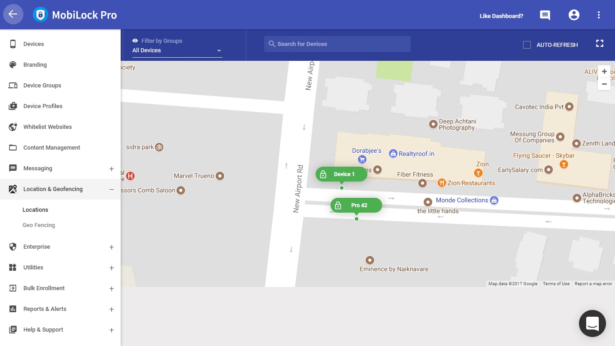Click the Eminence by Naiknavare pin
This screenshot has width=615, height=346.
(x=370, y=260)
